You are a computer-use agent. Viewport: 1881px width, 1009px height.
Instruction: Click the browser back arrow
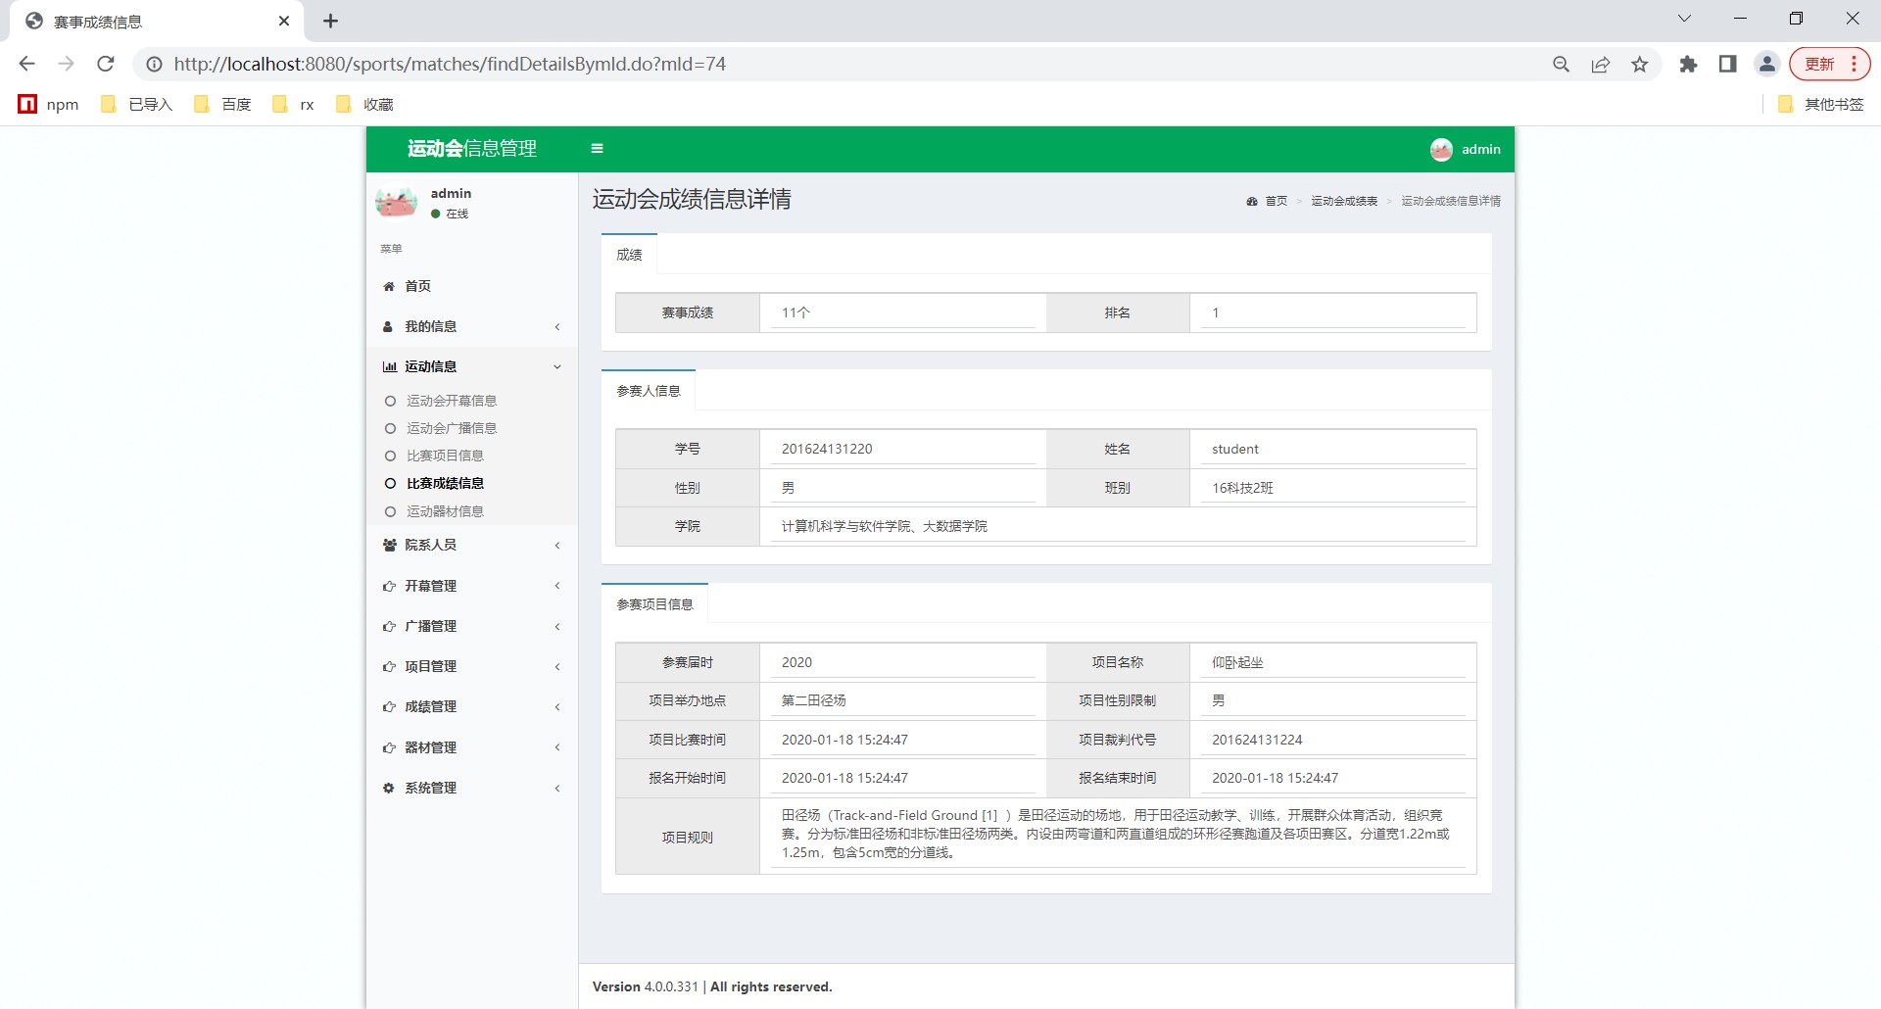coord(27,64)
